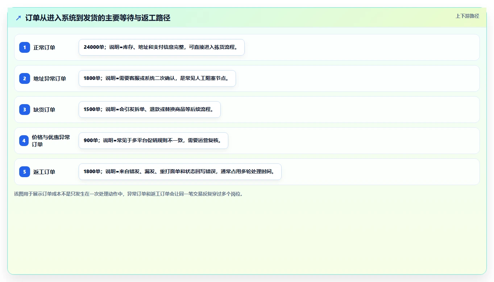Select the 地址异常订单 label

click(x=50, y=78)
